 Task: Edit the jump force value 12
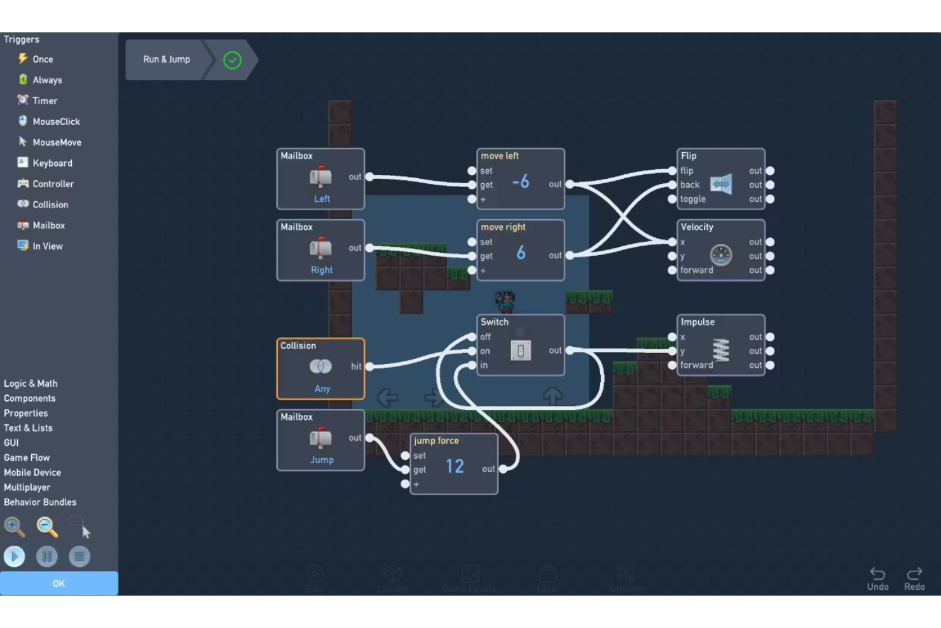[455, 466]
